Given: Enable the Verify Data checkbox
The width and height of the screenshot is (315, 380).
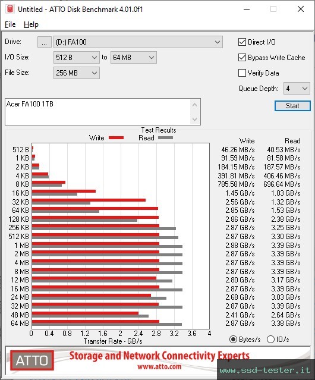Looking at the screenshot, I should pyautogui.click(x=242, y=73).
